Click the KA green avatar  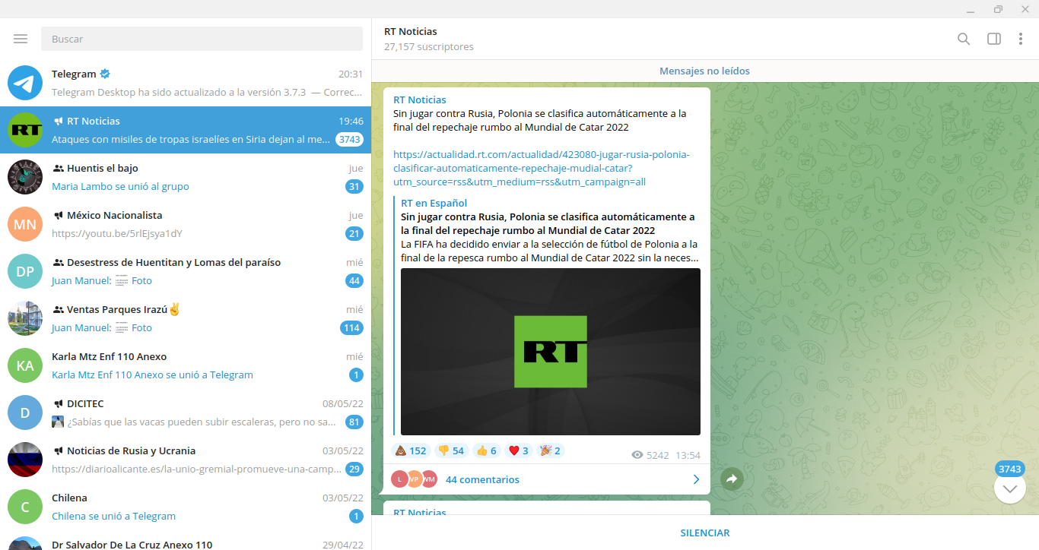point(25,365)
